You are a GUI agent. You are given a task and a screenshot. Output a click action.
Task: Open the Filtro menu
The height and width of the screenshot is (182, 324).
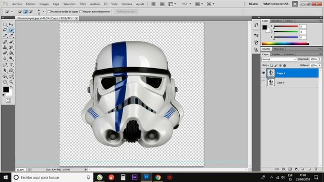pos(83,4)
